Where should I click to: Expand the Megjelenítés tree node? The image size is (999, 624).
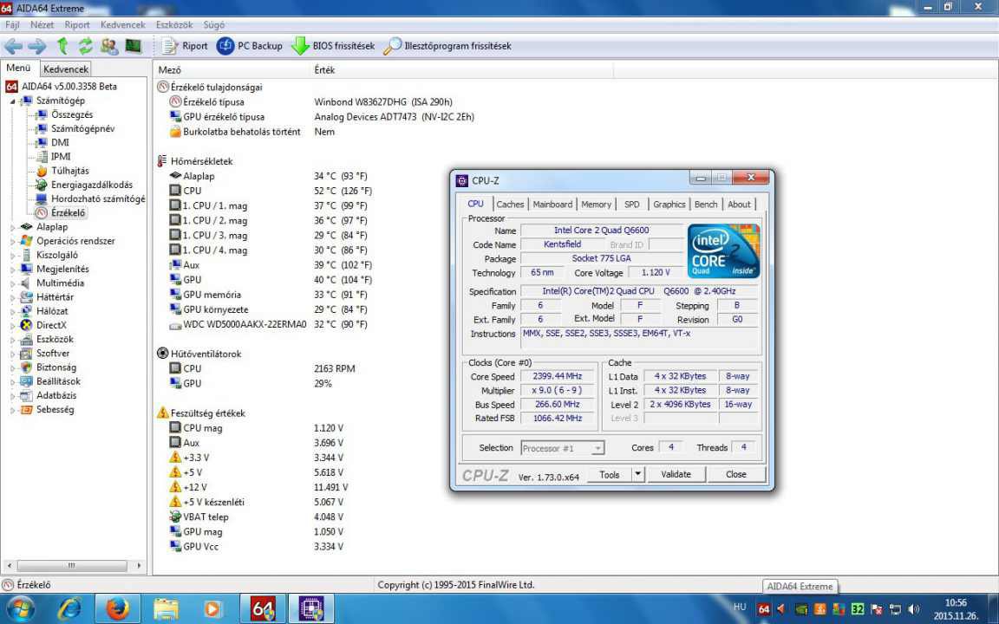(12, 270)
